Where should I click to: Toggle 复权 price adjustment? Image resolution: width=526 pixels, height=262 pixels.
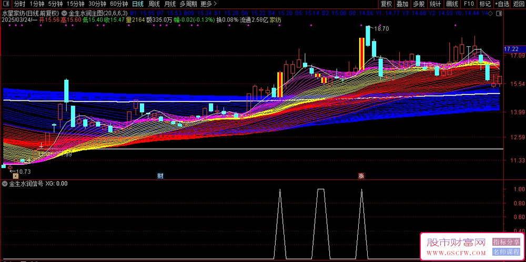(387, 4)
